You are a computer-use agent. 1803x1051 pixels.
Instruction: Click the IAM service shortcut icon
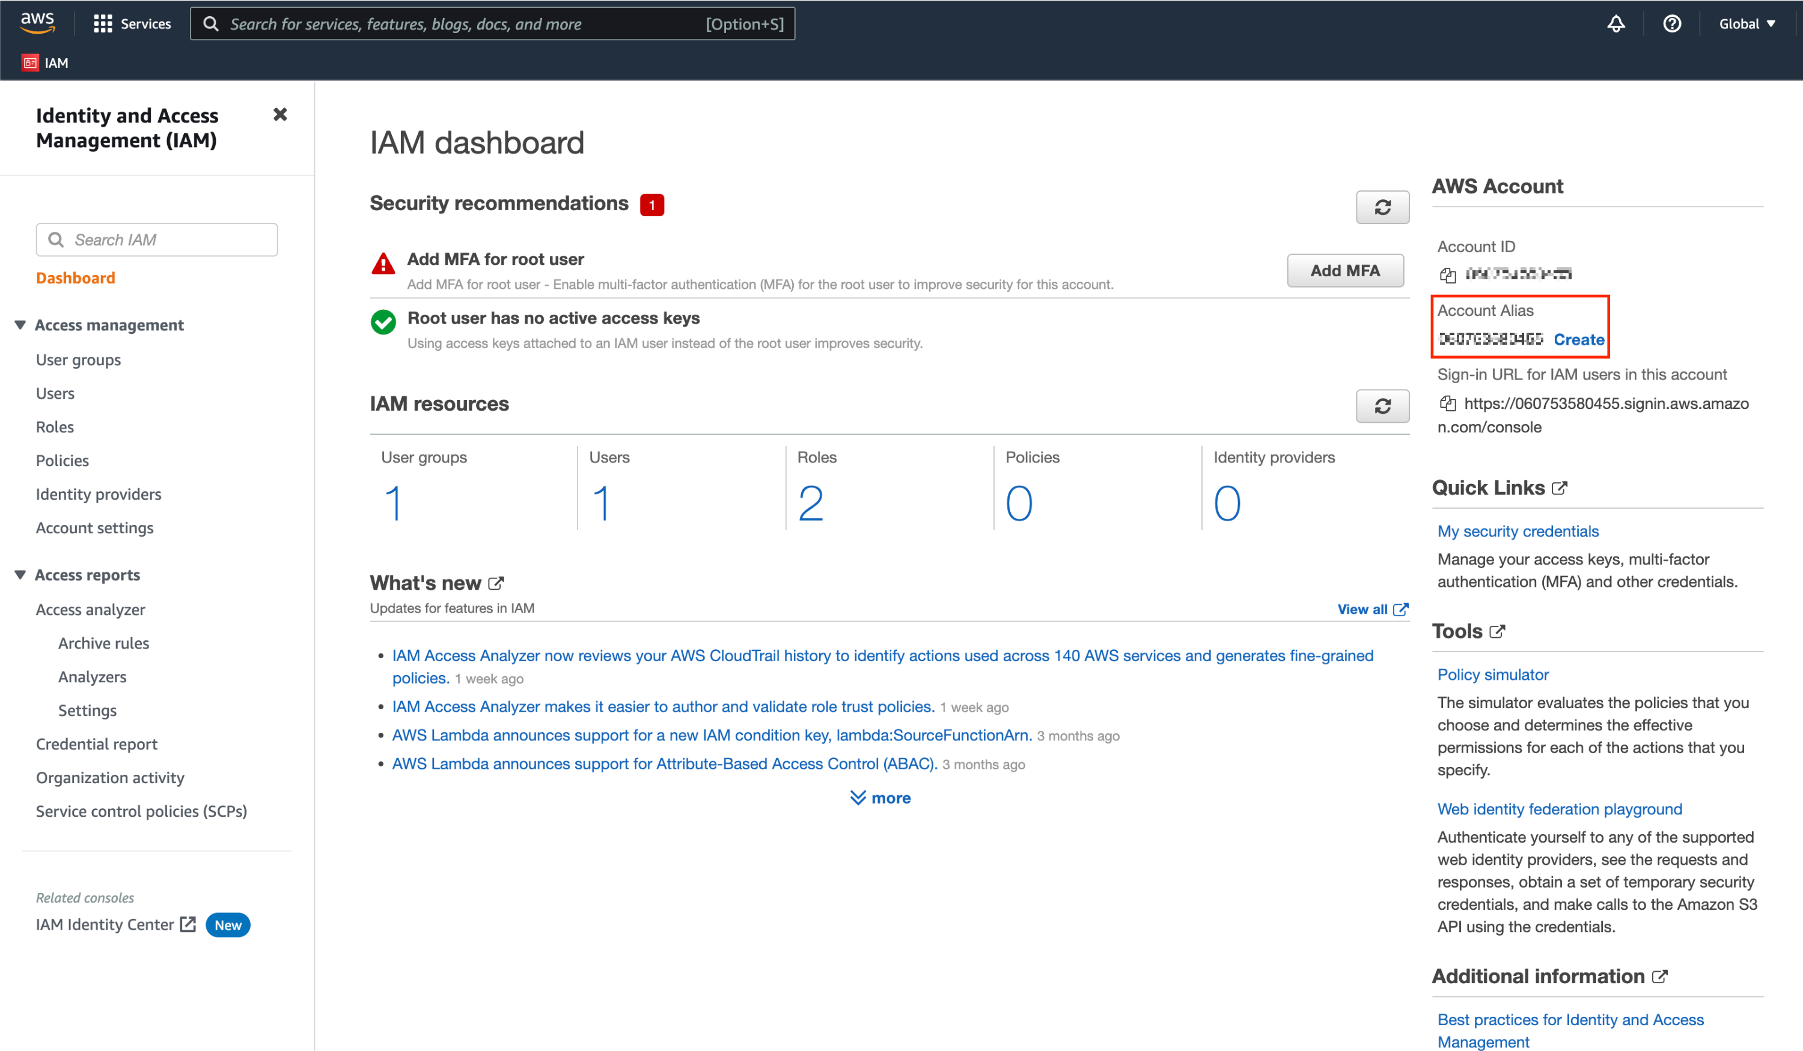(x=30, y=63)
